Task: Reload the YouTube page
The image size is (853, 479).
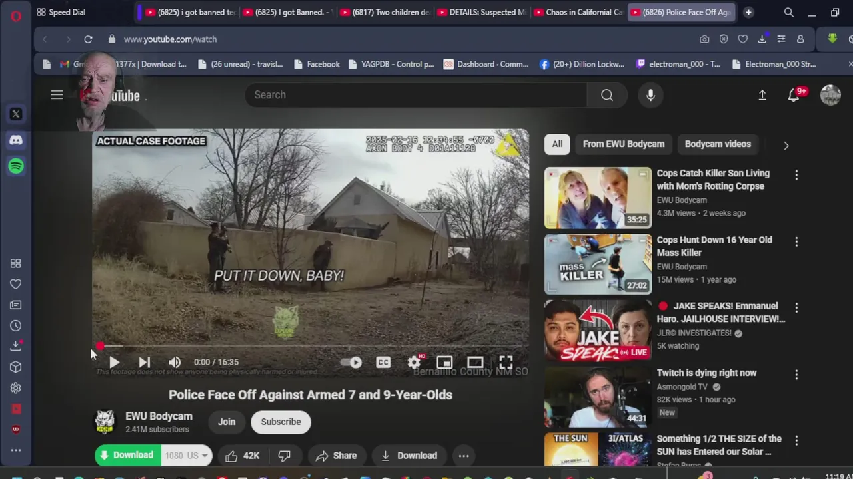Action: (x=88, y=39)
